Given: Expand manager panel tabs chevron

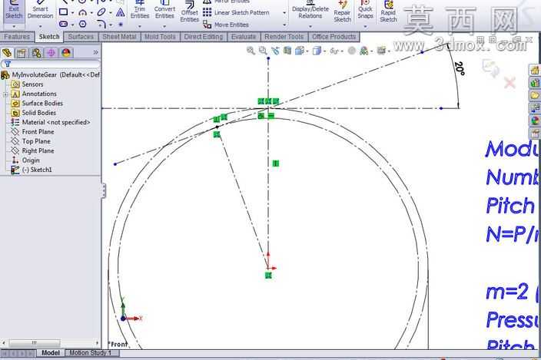Looking at the screenshot, I should (x=95, y=53).
